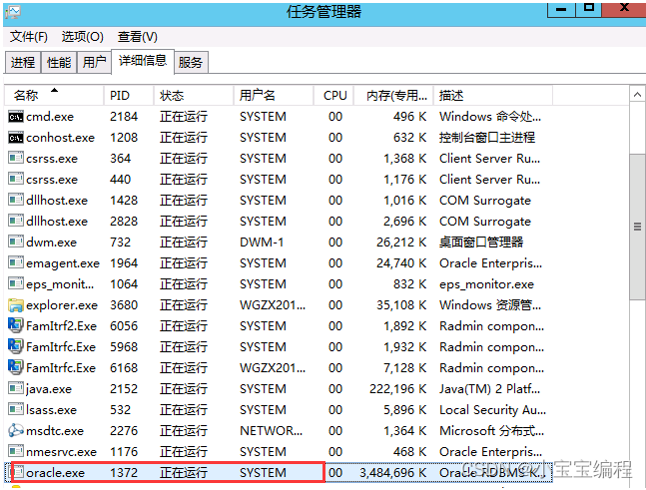The image size is (646, 490).
Task: Click the emagent.exe process icon
Action: coord(16,263)
